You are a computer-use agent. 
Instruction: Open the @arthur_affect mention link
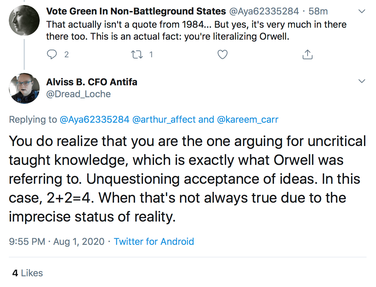click(x=168, y=120)
